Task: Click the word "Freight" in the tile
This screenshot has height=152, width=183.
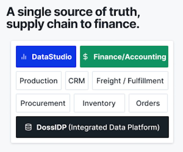Action: [x=109, y=81]
